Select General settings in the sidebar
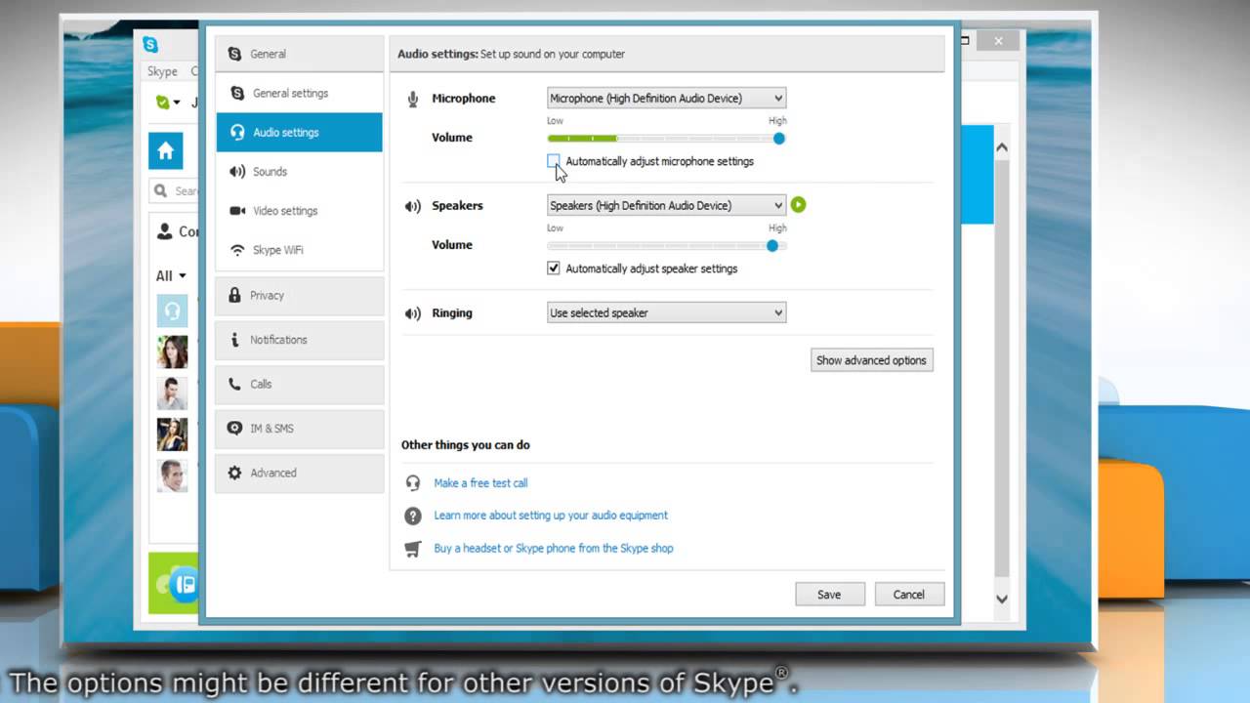Image resolution: width=1250 pixels, height=703 pixels. pyautogui.click(x=299, y=93)
